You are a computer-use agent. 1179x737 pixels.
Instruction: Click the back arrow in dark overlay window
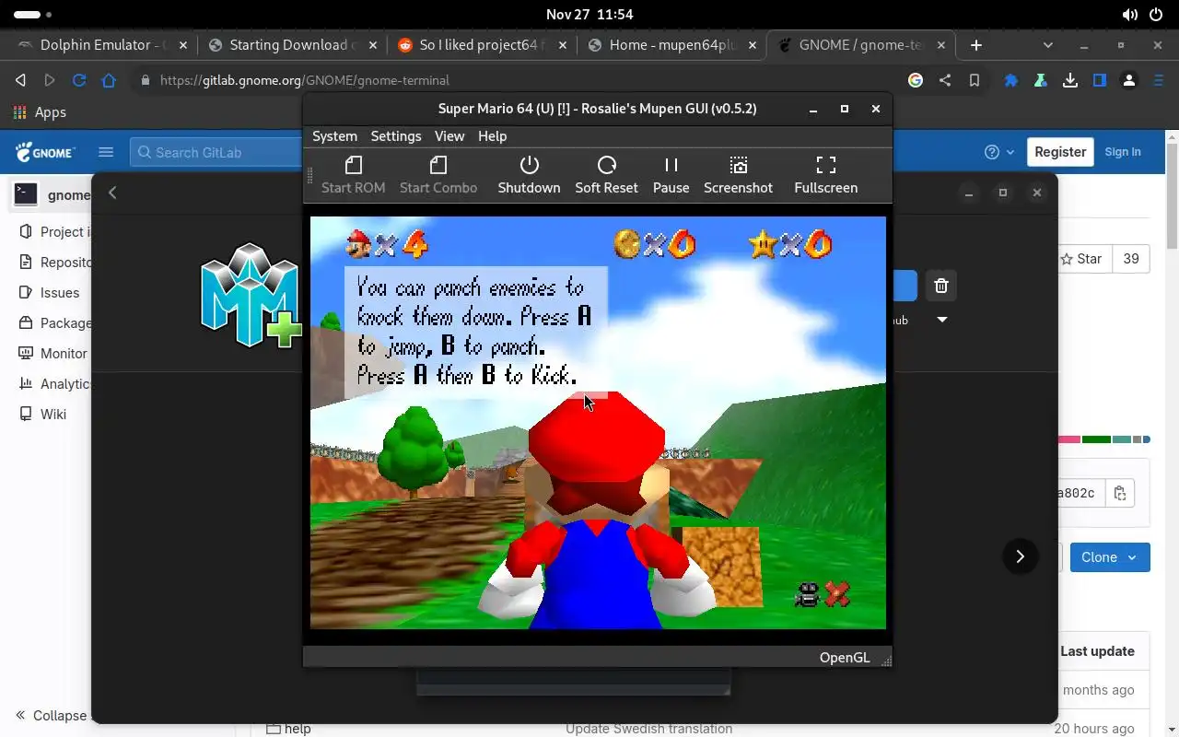tap(112, 193)
